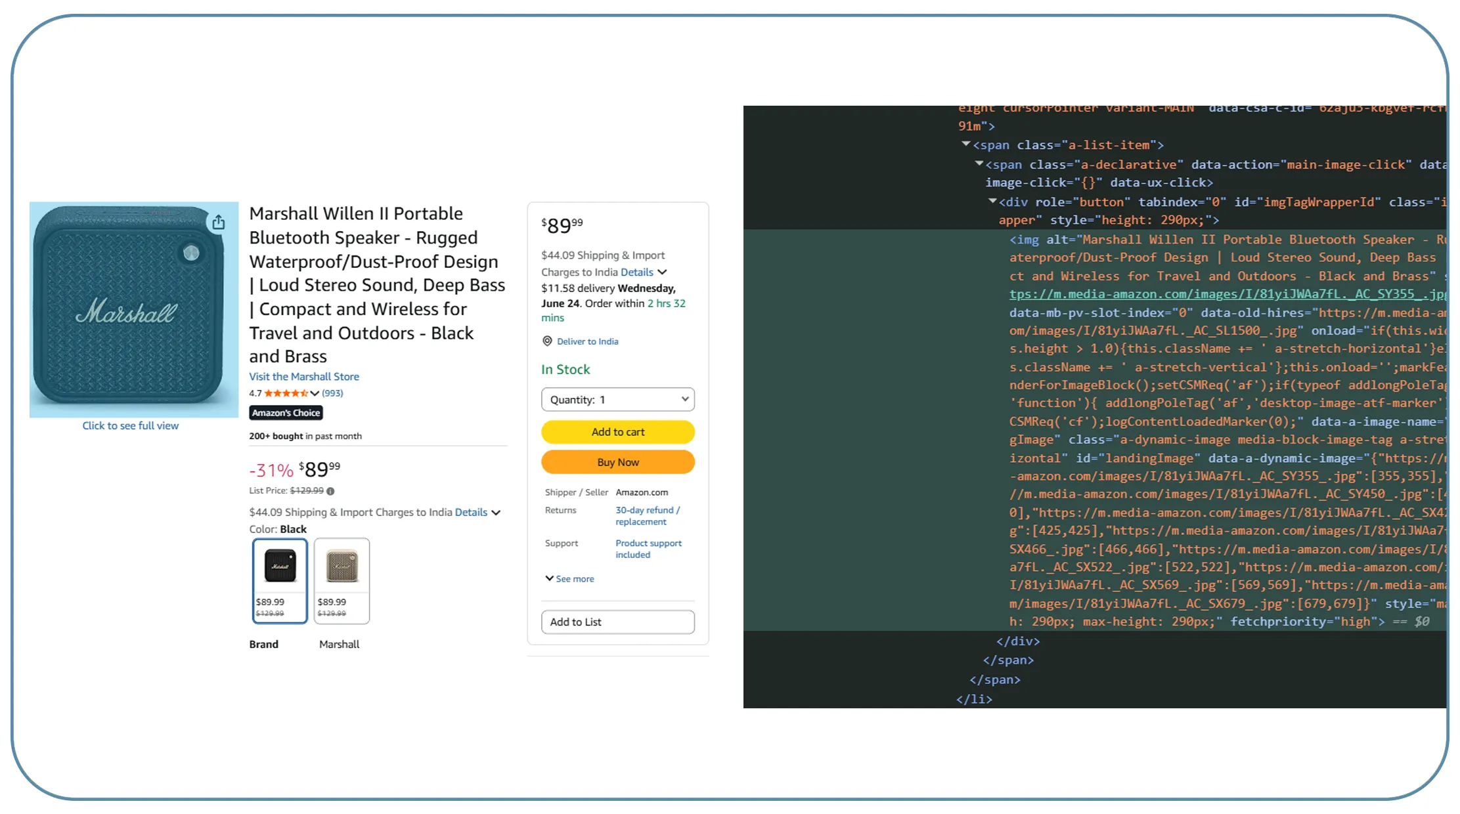This screenshot has height=814, width=1460.
Task: Click 'Click to see full view' link
Action: (x=131, y=425)
